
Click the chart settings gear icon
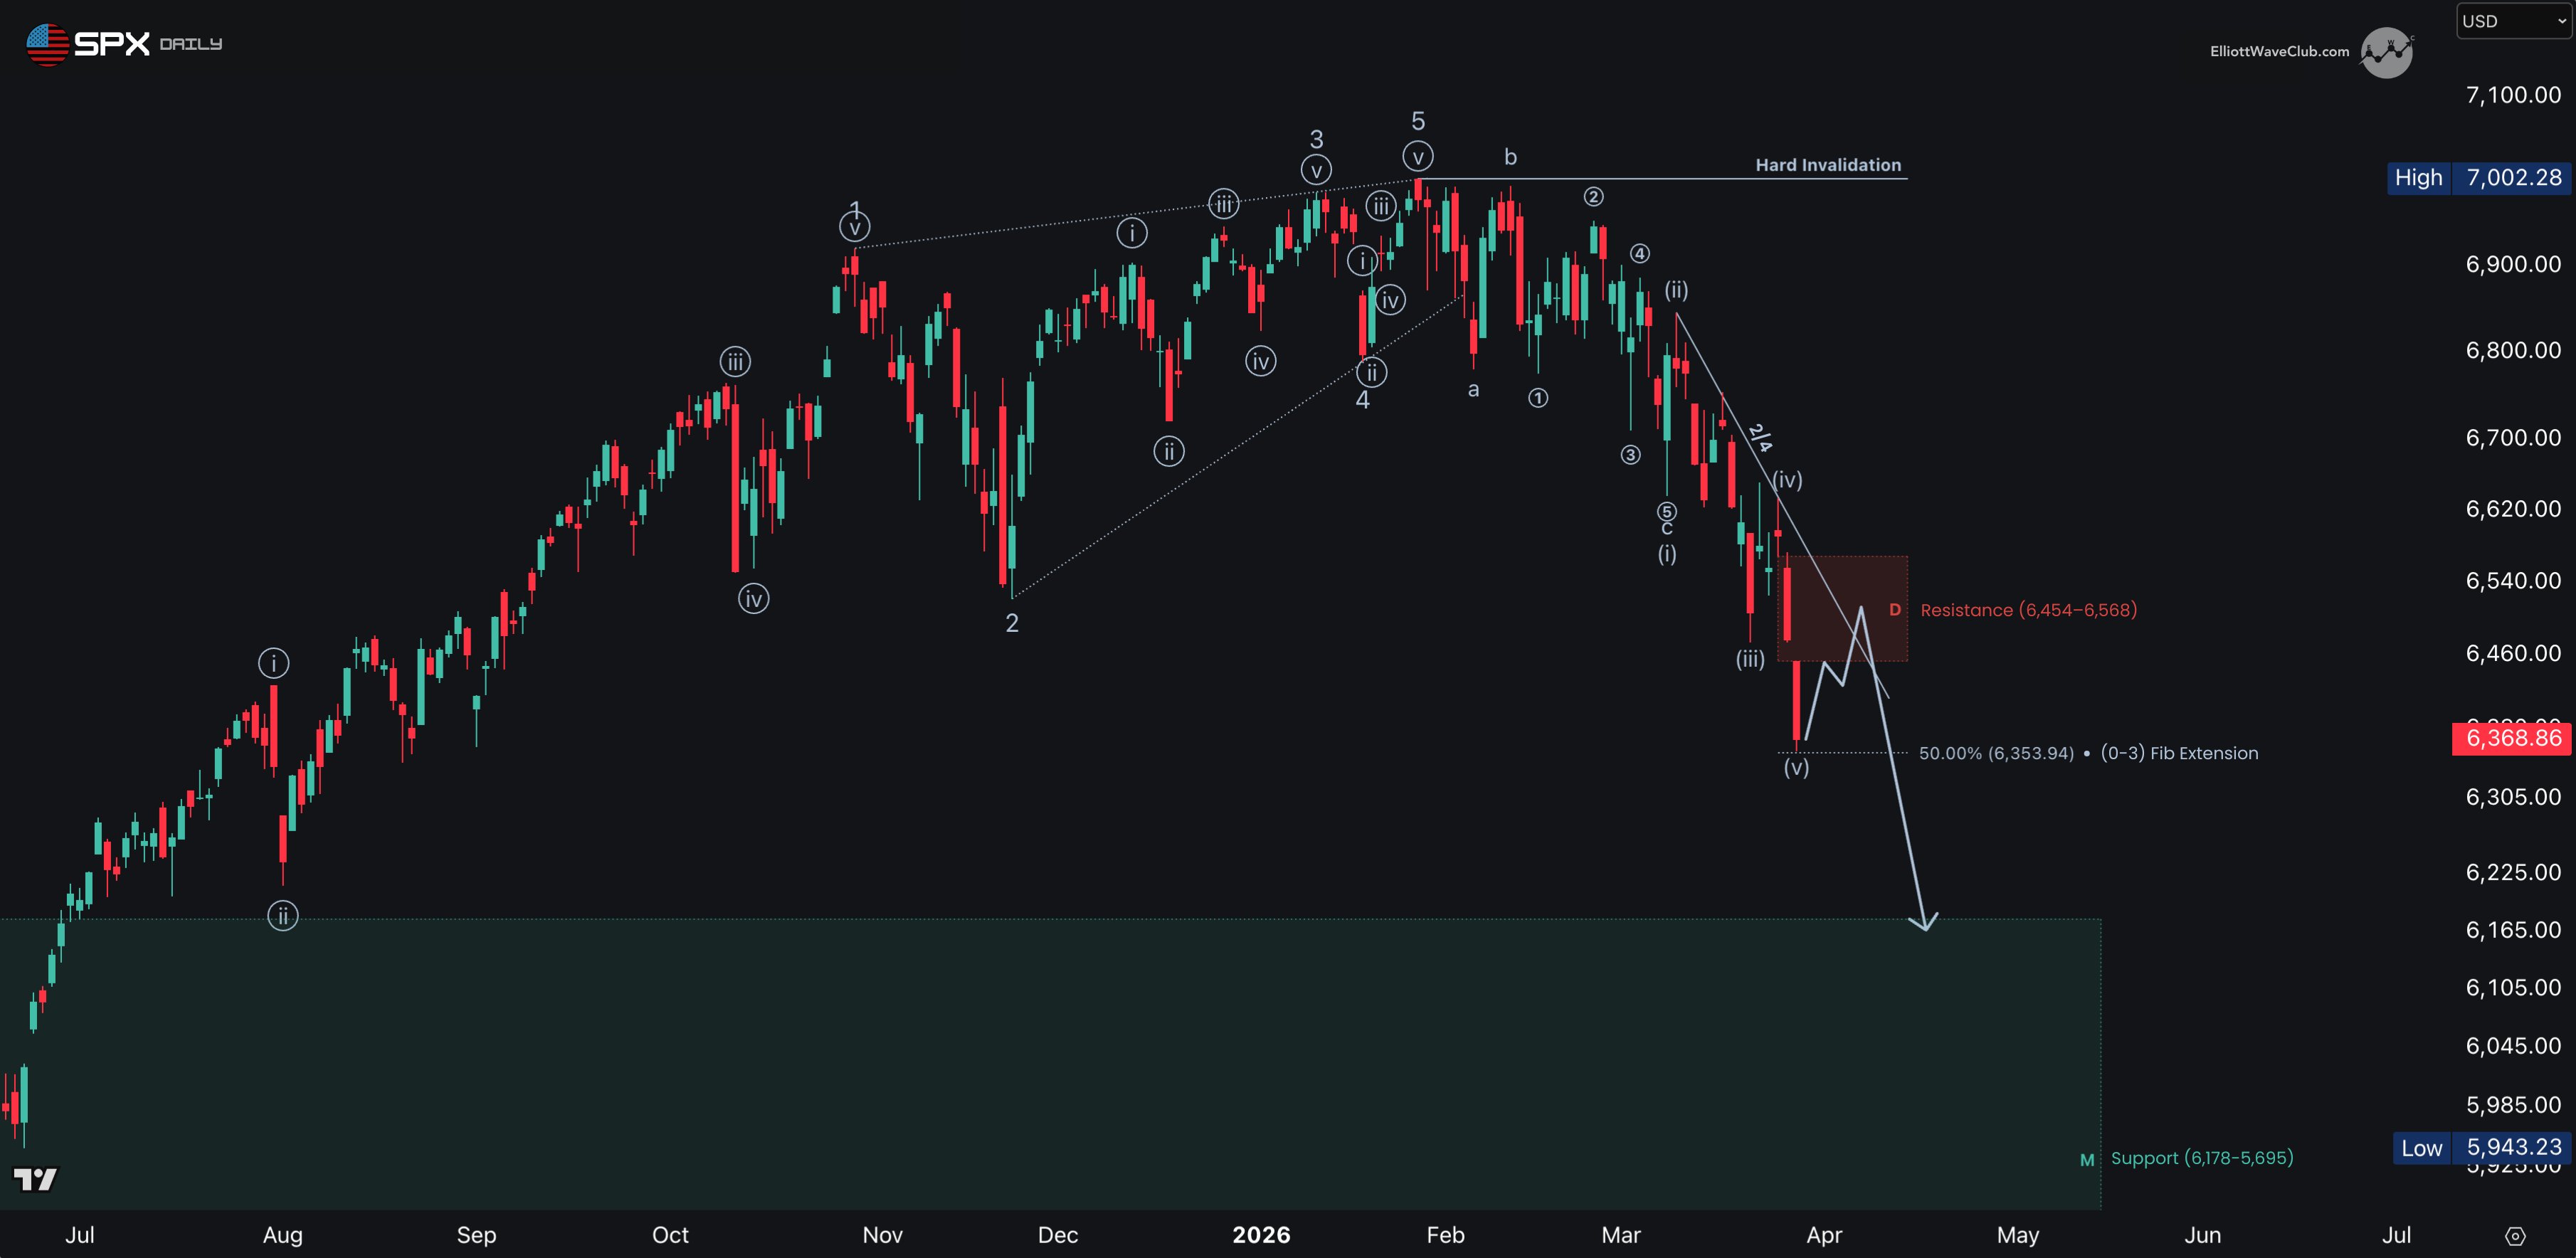[x=2515, y=1236]
